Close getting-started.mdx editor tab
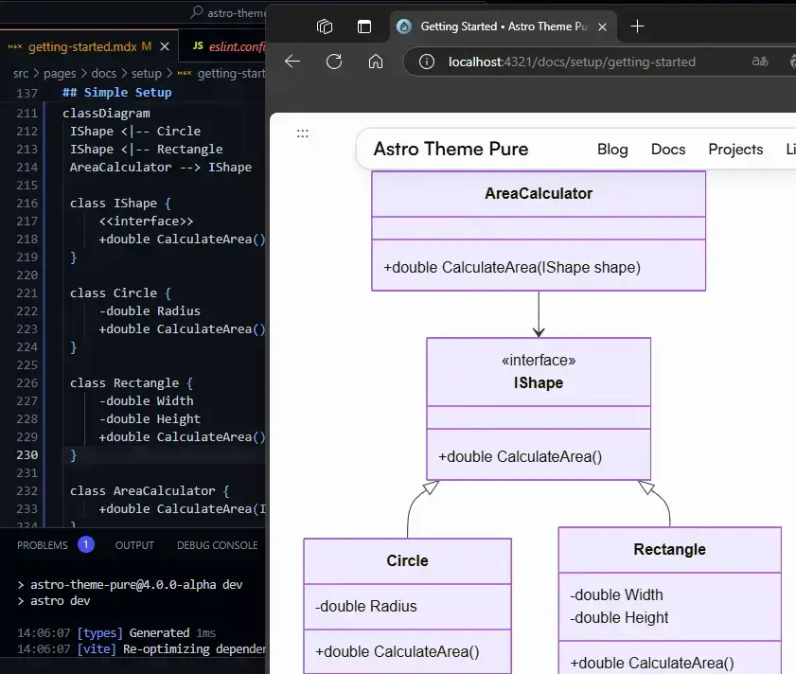The height and width of the screenshot is (674, 796). coord(165,46)
